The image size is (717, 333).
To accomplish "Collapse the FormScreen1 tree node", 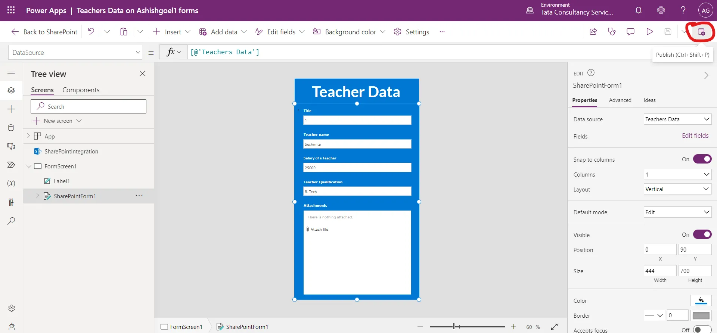I will pyautogui.click(x=29, y=166).
